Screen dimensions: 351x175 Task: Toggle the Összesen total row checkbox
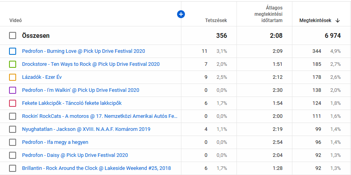pos(13,36)
